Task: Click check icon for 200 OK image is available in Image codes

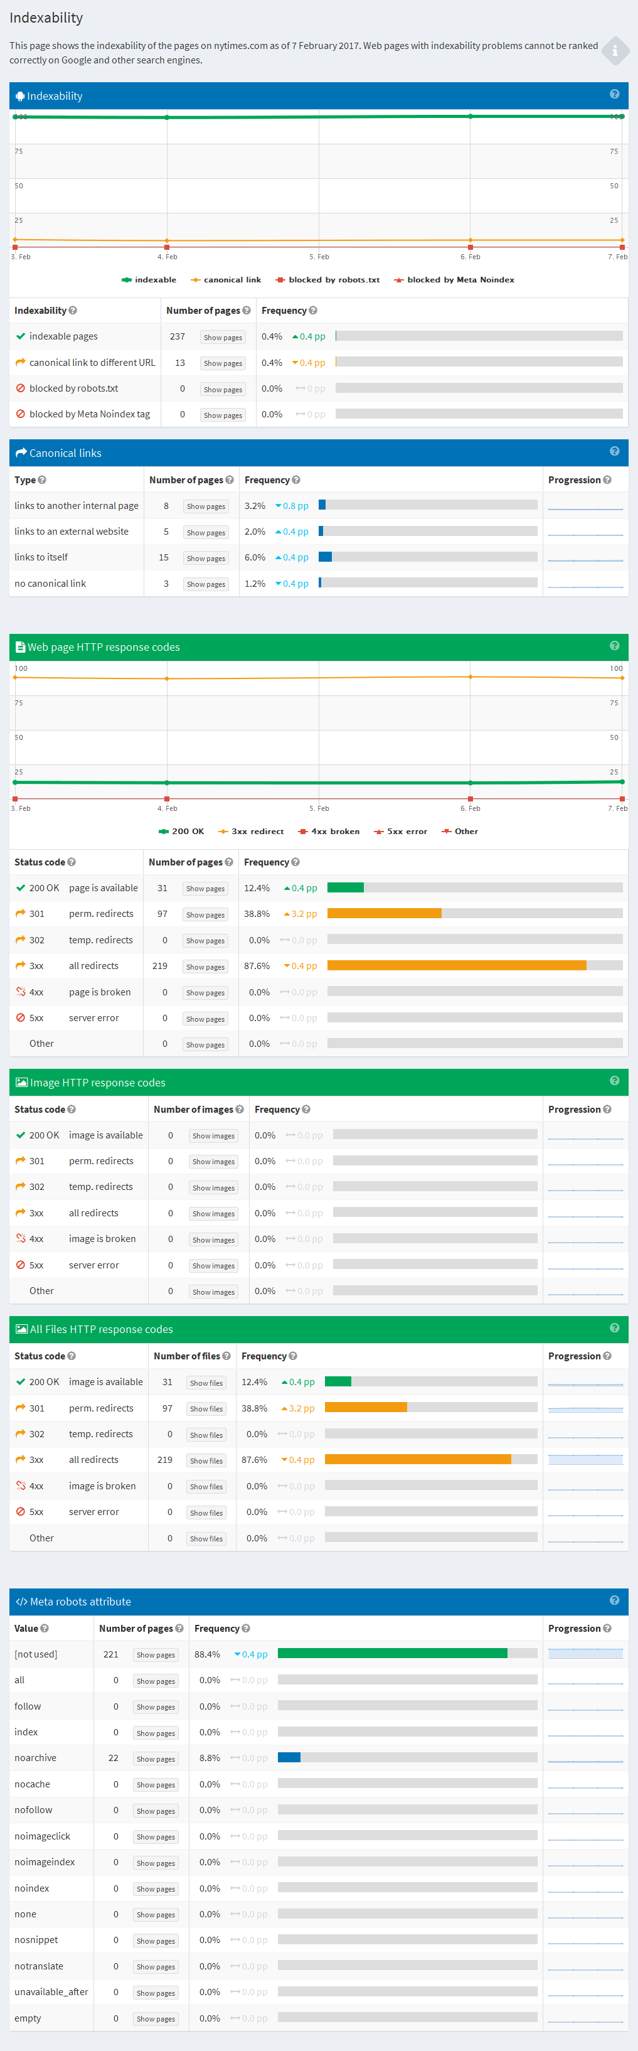Action: pyautogui.click(x=21, y=1135)
